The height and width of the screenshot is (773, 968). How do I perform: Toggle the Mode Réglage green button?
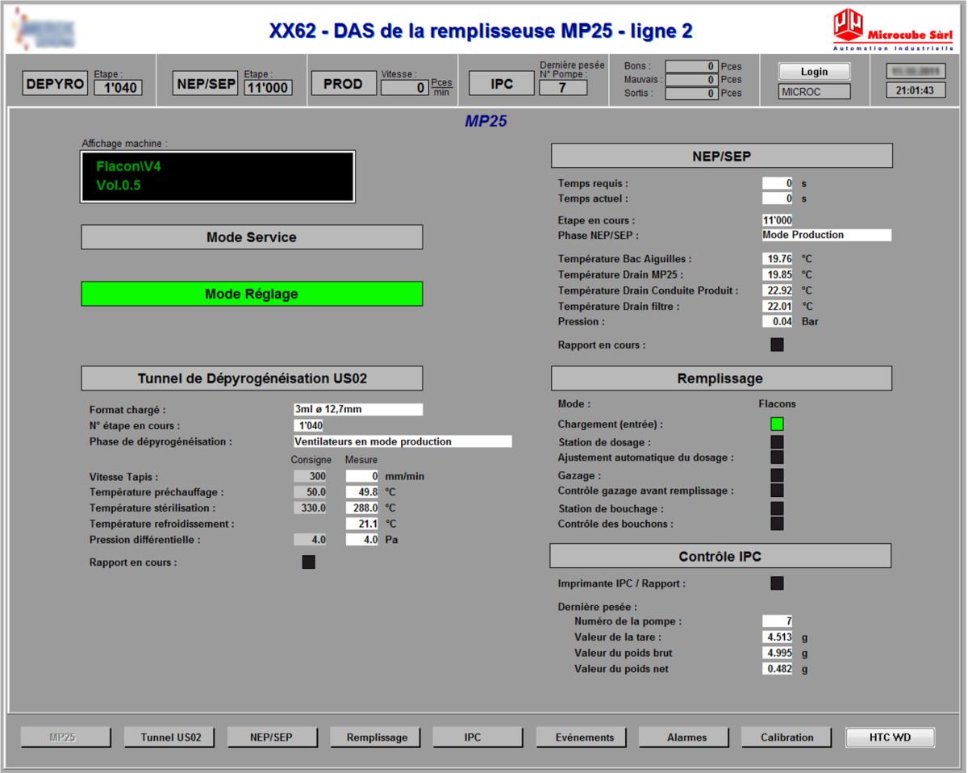pyautogui.click(x=252, y=295)
